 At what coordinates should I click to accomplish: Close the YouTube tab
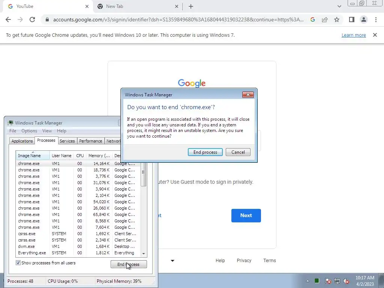87,6
